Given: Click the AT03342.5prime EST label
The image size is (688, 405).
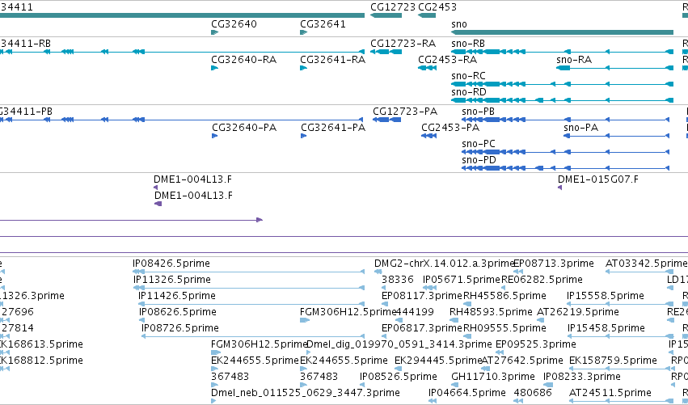Looking at the screenshot, I should (646, 264).
